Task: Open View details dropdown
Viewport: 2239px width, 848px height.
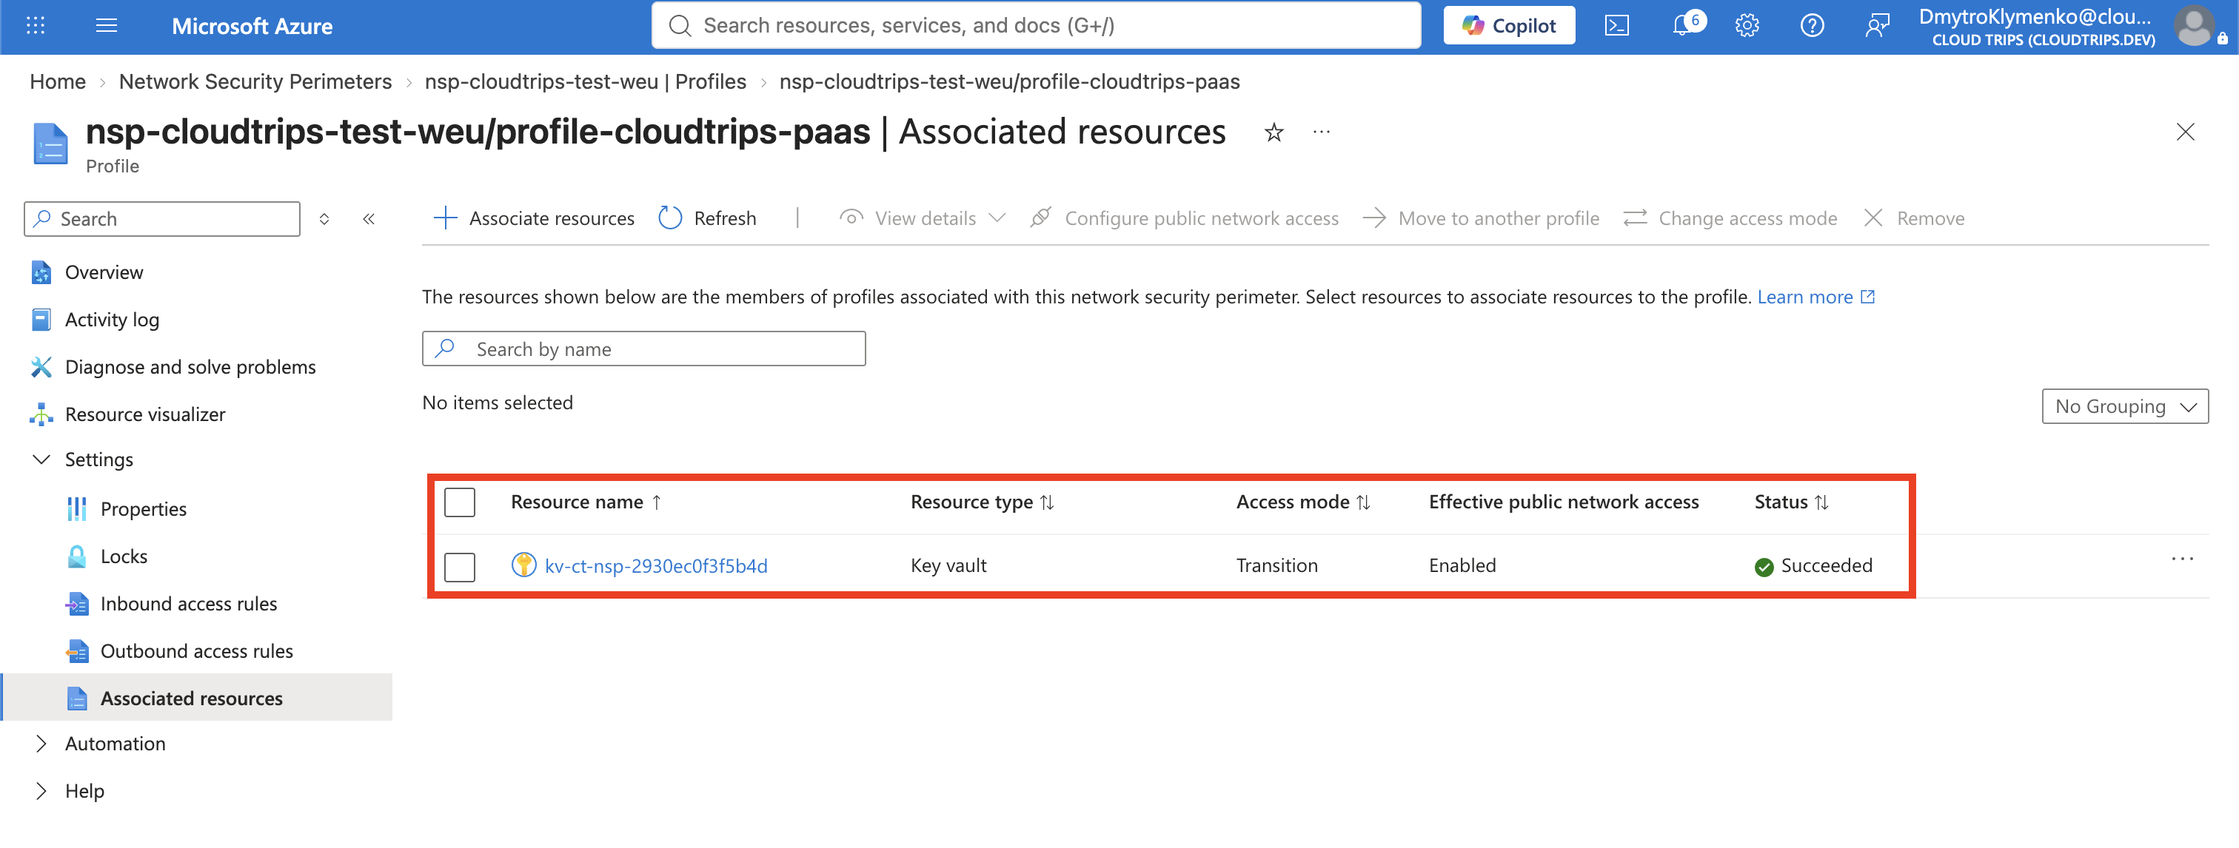Action: point(923,219)
